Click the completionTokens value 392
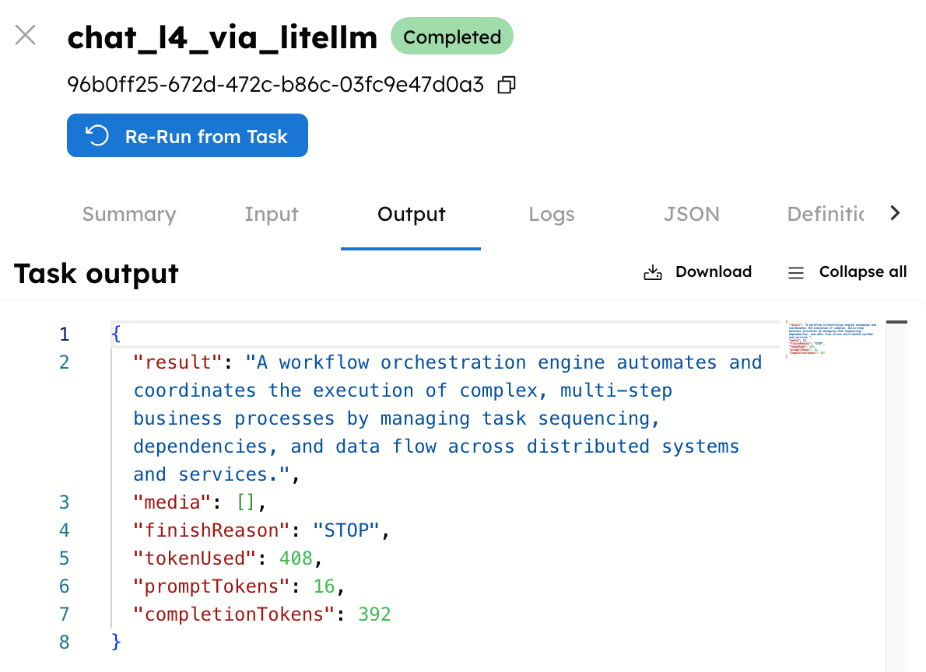Screen dimensions: 926x672 (374, 614)
